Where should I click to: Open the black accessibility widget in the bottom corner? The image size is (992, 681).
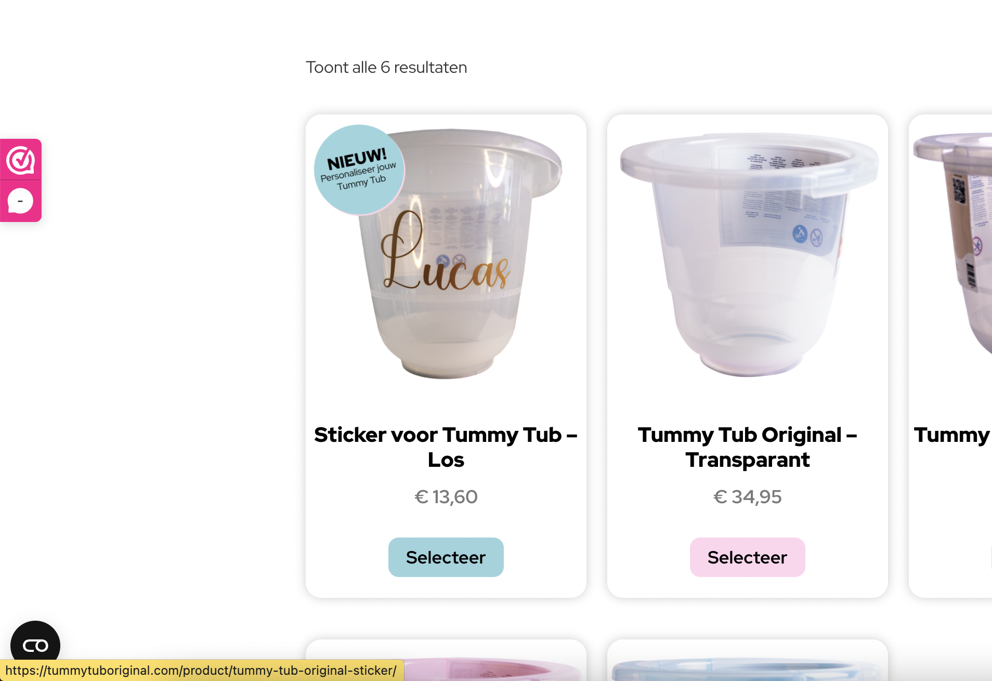35,645
